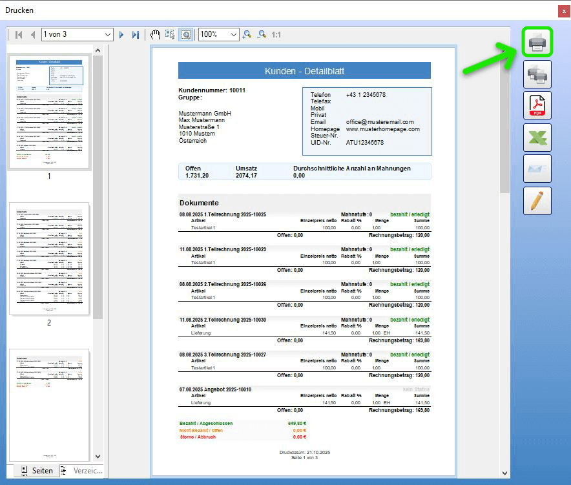Select the hand pan tool
The height and width of the screenshot is (485, 571).
pos(156,34)
